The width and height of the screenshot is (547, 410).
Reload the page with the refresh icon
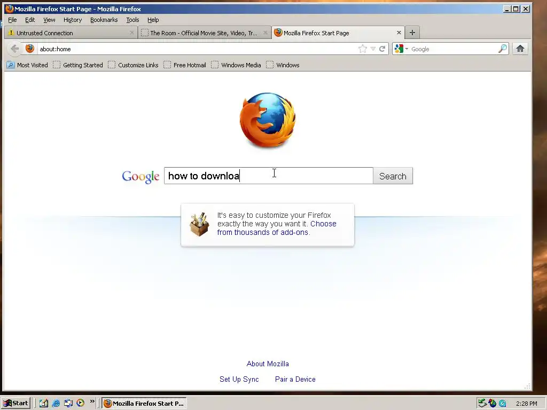pyautogui.click(x=382, y=49)
